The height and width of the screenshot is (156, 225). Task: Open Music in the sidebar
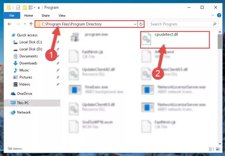[24, 70]
